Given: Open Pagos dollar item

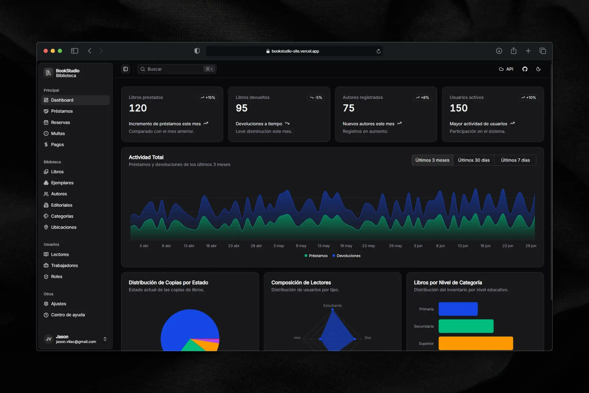Looking at the screenshot, I should pos(57,145).
